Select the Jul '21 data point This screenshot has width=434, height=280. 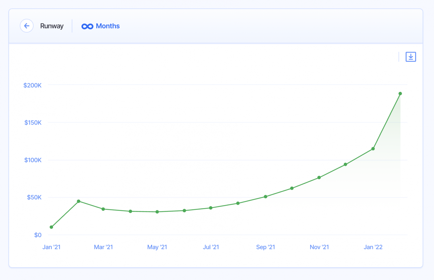pyautogui.click(x=211, y=208)
